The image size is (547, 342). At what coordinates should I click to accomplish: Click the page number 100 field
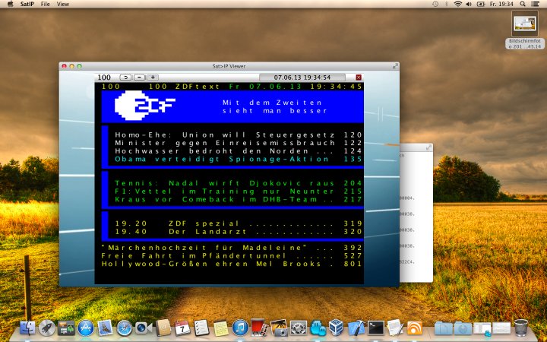[105, 78]
